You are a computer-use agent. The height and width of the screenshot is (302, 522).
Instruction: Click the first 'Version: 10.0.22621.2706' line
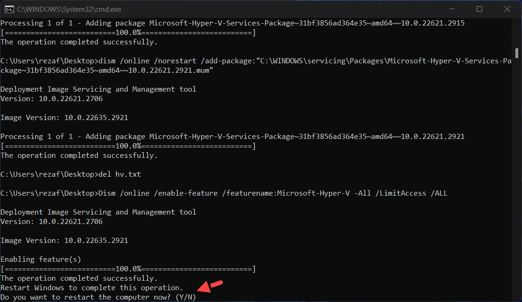click(52, 99)
